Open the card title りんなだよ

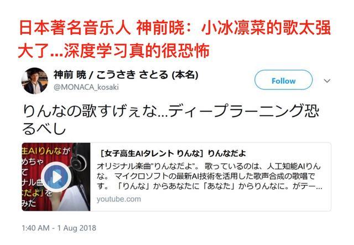tap(173, 153)
